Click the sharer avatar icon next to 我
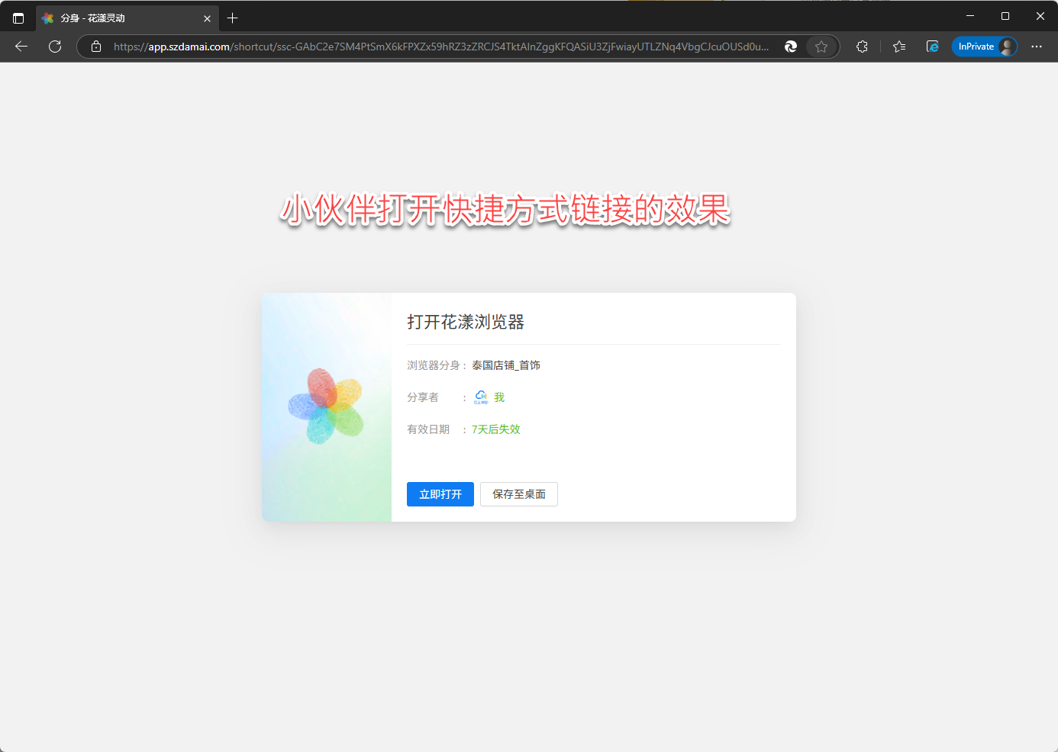 click(x=481, y=397)
